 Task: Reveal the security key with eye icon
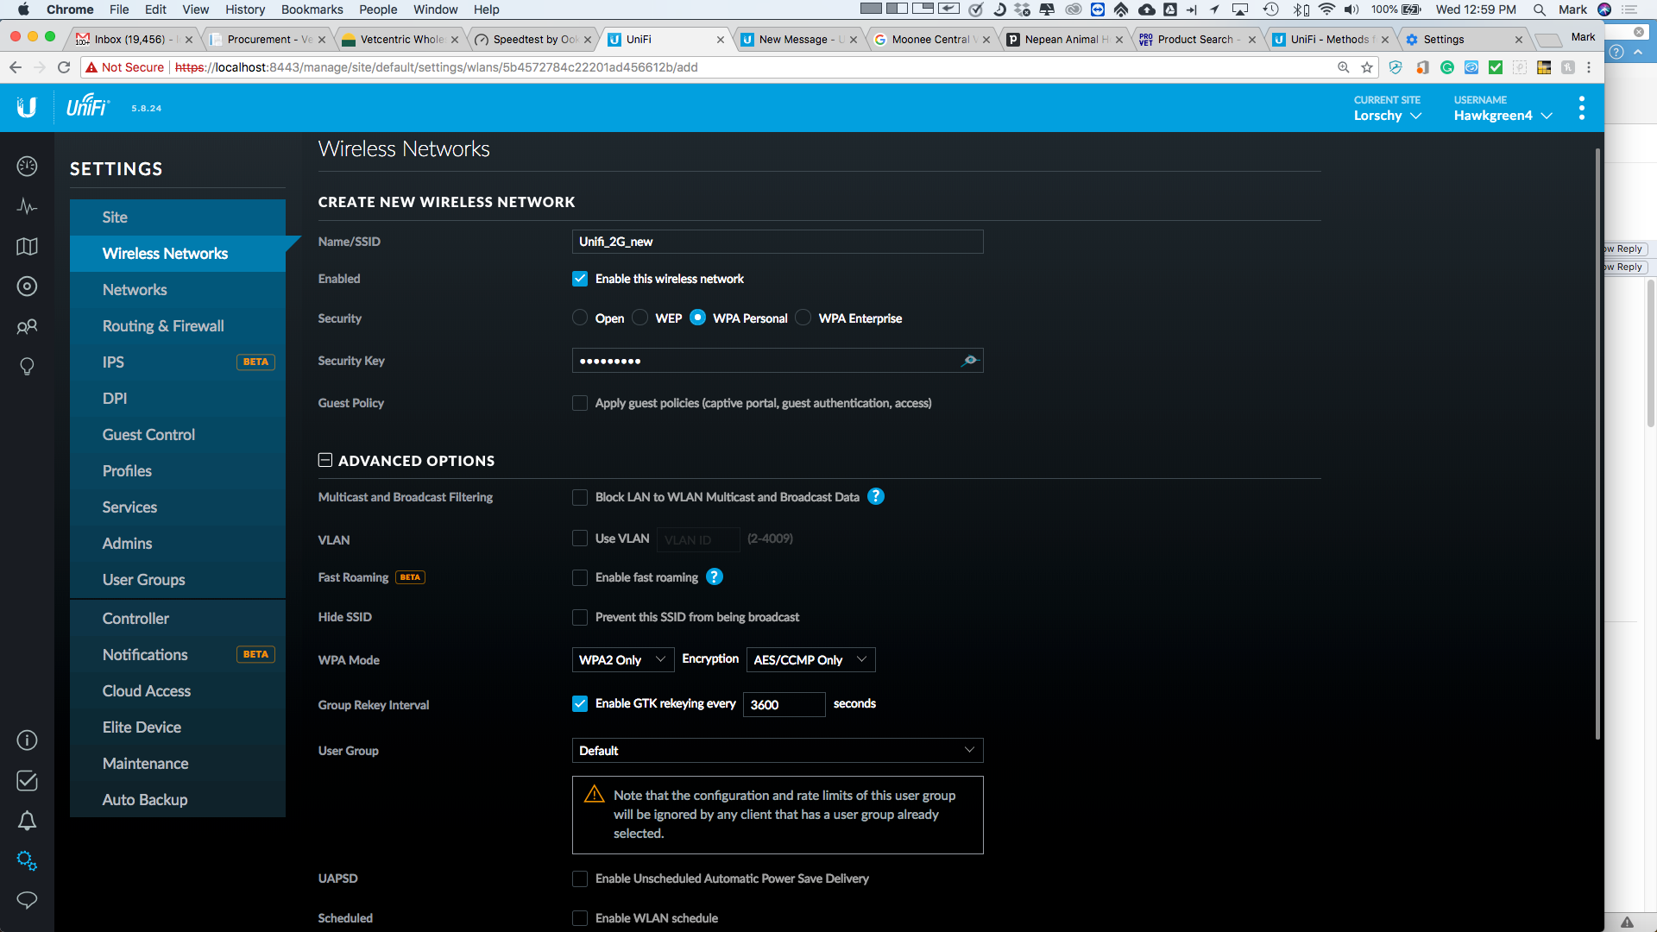(x=969, y=361)
